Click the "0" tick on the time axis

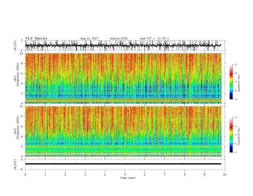click(x=25, y=175)
